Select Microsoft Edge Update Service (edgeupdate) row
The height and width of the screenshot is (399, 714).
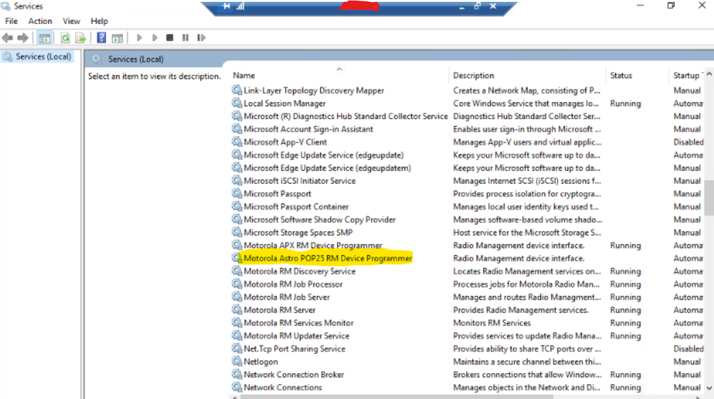pyautogui.click(x=324, y=155)
